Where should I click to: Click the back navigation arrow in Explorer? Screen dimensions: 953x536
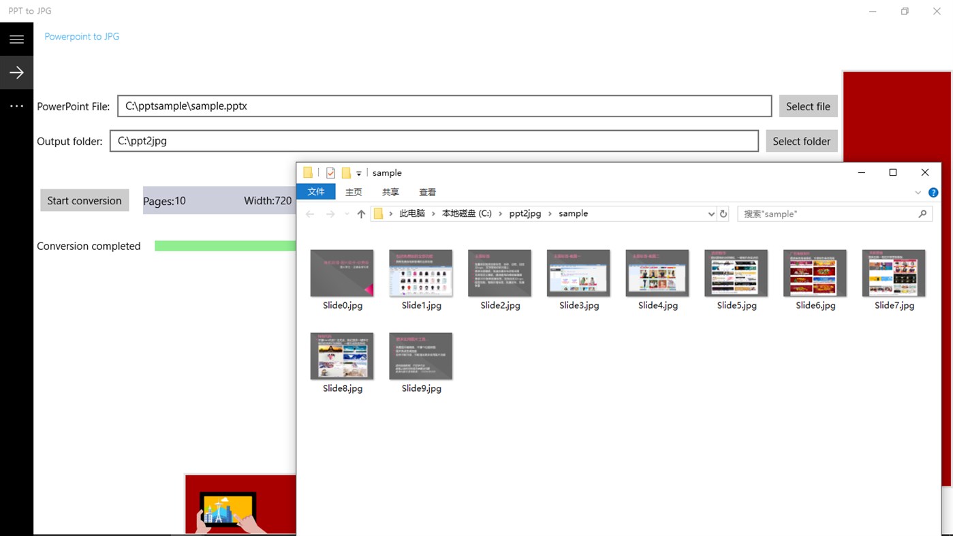(310, 213)
